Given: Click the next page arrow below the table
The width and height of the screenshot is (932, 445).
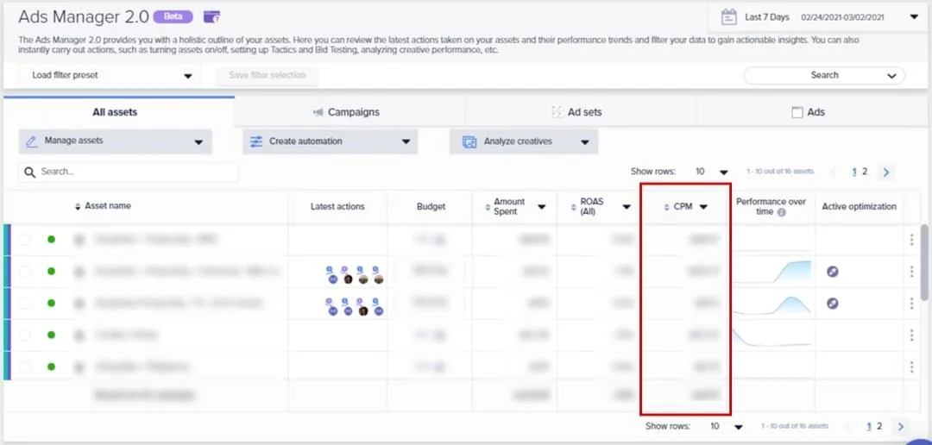Looking at the screenshot, I should (x=901, y=427).
